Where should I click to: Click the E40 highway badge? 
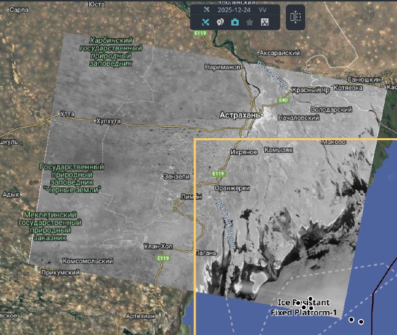pyautogui.click(x=283, y=101)
